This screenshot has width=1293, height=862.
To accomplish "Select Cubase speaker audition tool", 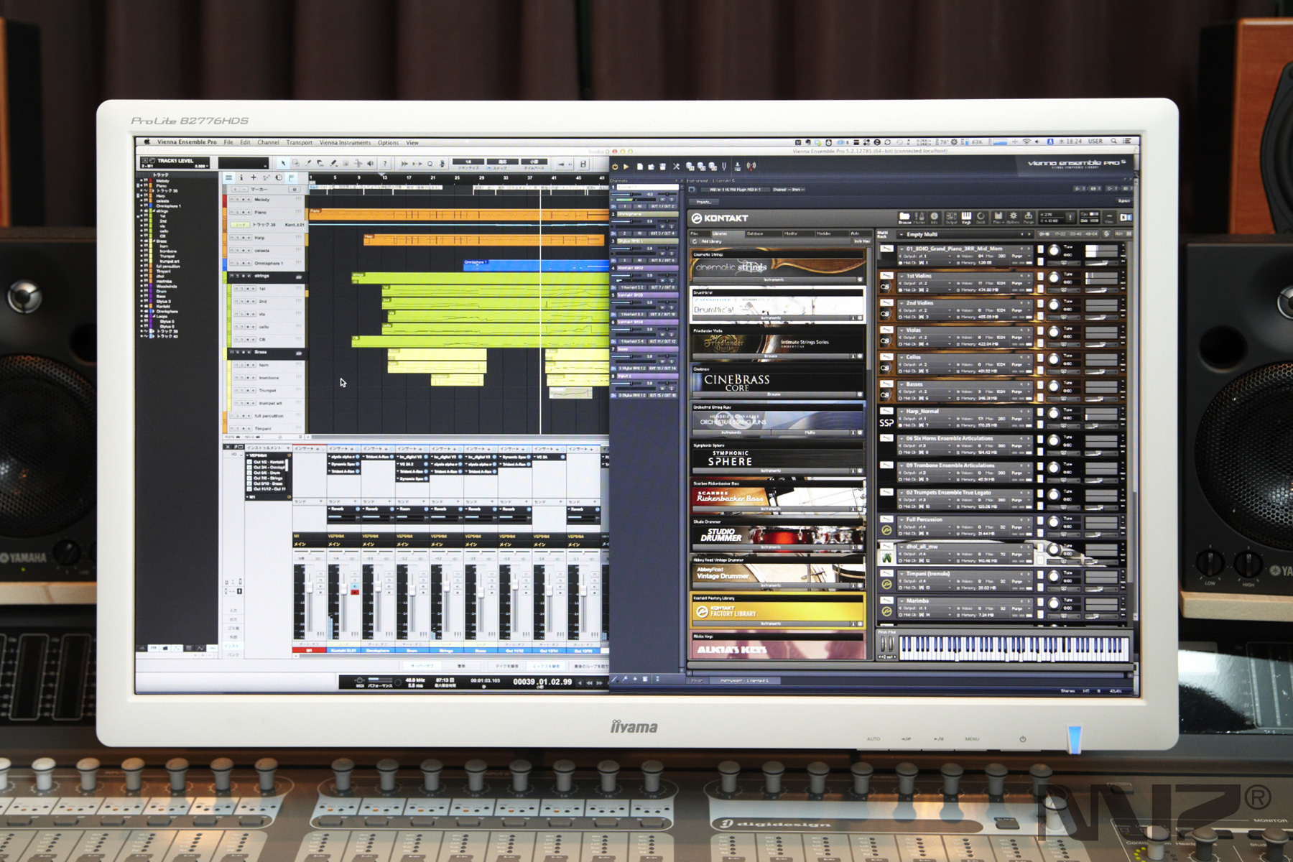I will pyautogui.click(x=371, y=163).
